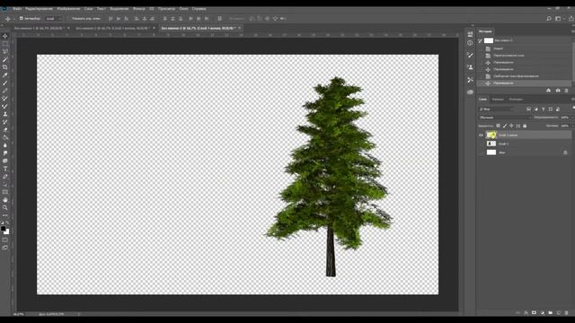575x323 pixels.
Task: Click the background color swatch
Action: [7, 231]
